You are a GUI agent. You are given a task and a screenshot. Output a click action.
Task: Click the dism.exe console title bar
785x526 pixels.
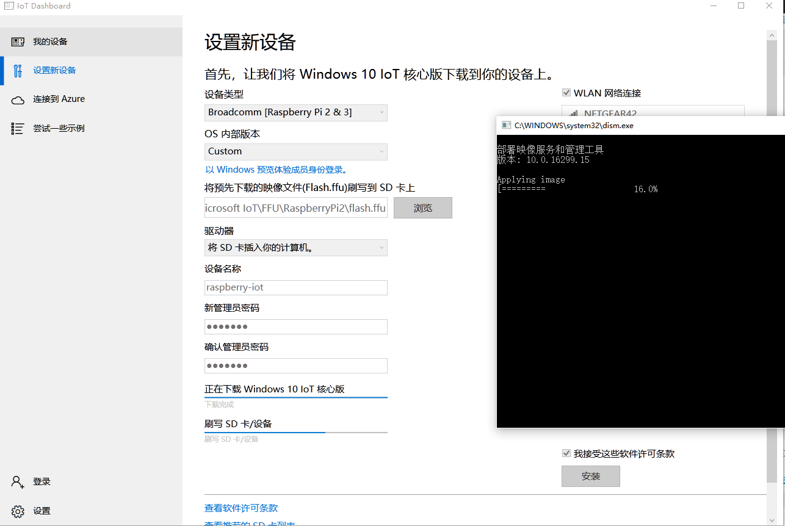640,125
